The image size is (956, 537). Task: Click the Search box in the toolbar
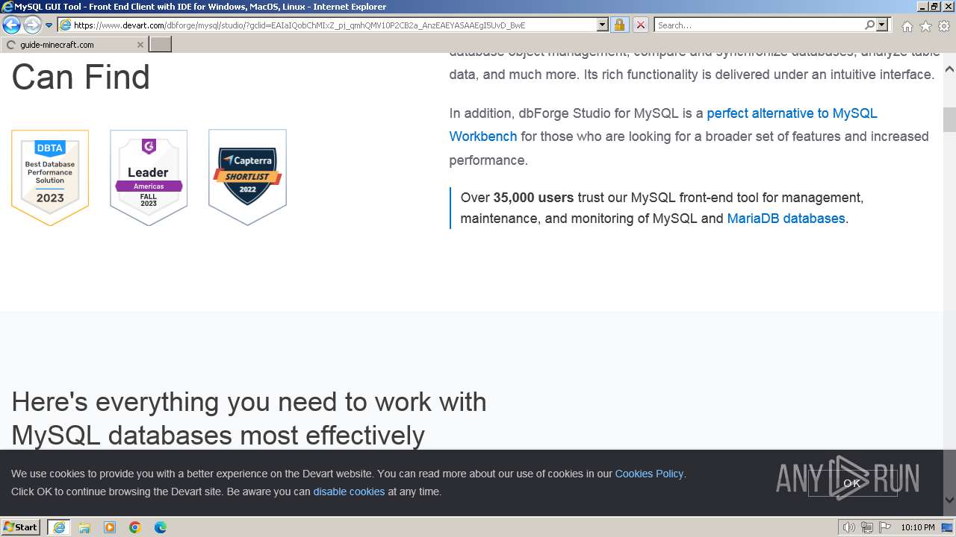click(x=759, y=25)
